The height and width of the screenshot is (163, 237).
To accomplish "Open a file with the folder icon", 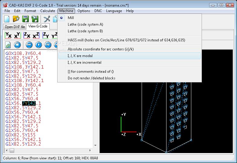I will 16,19.
